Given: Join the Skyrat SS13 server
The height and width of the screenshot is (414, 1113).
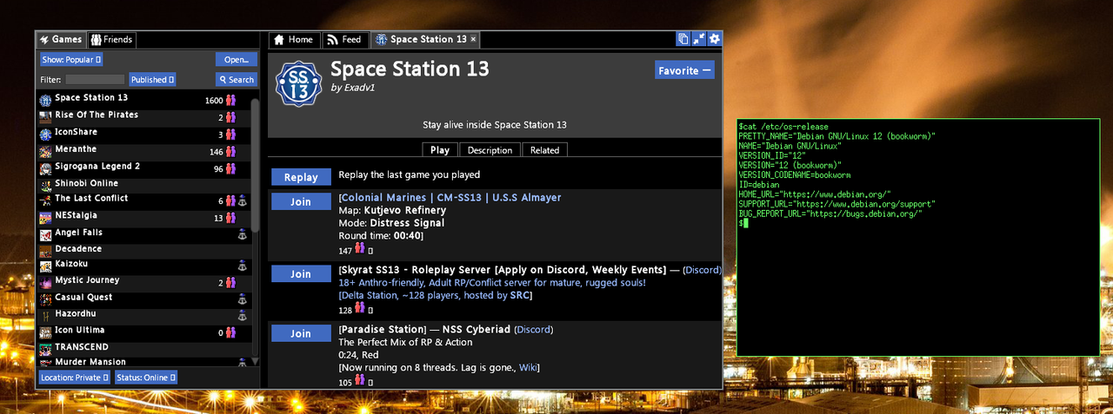Looking at the screenshot, I should click(x=301, y=273).
